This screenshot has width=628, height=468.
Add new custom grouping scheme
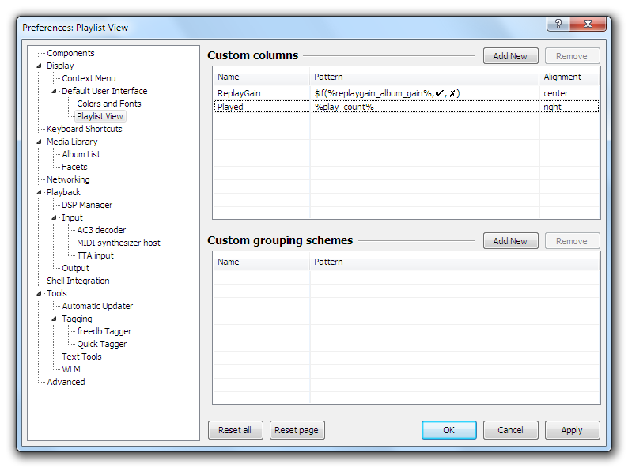pos(510,241)
